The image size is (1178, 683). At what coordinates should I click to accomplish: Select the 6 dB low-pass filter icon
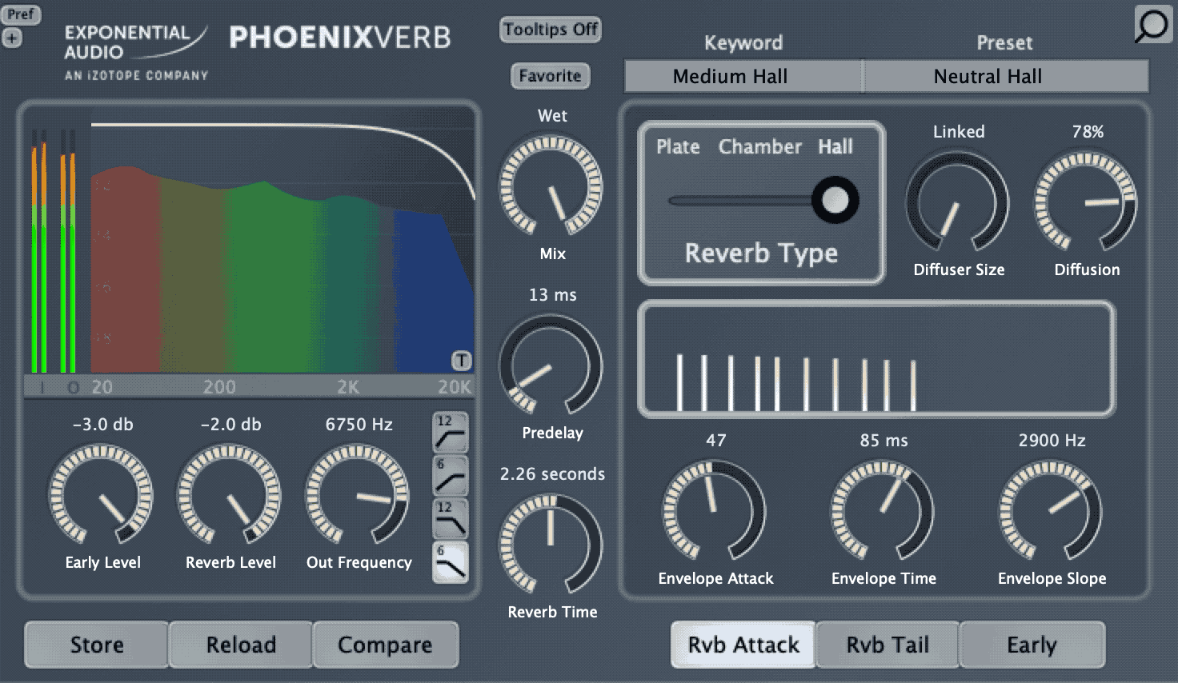[450, 562]
